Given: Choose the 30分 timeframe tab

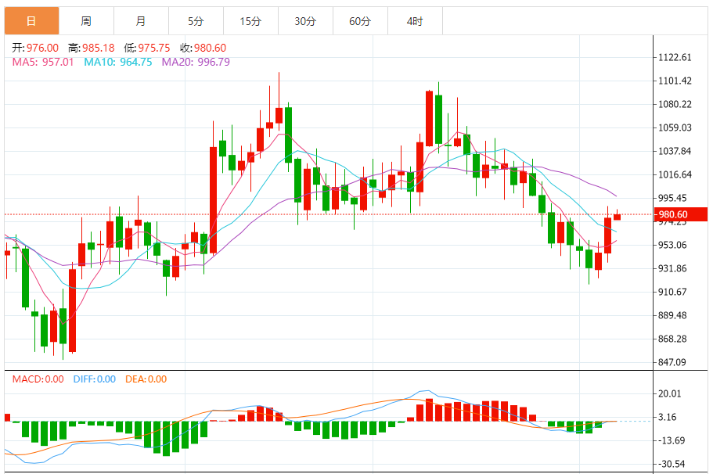Looking at the screenshot, I should (x=305, y=21).
